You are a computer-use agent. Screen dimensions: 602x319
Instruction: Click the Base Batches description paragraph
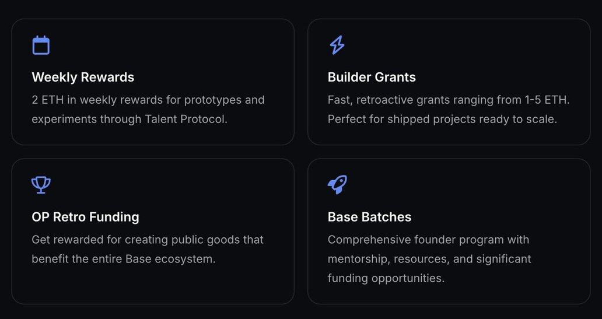pyautogui.click(x=429, y=259)
